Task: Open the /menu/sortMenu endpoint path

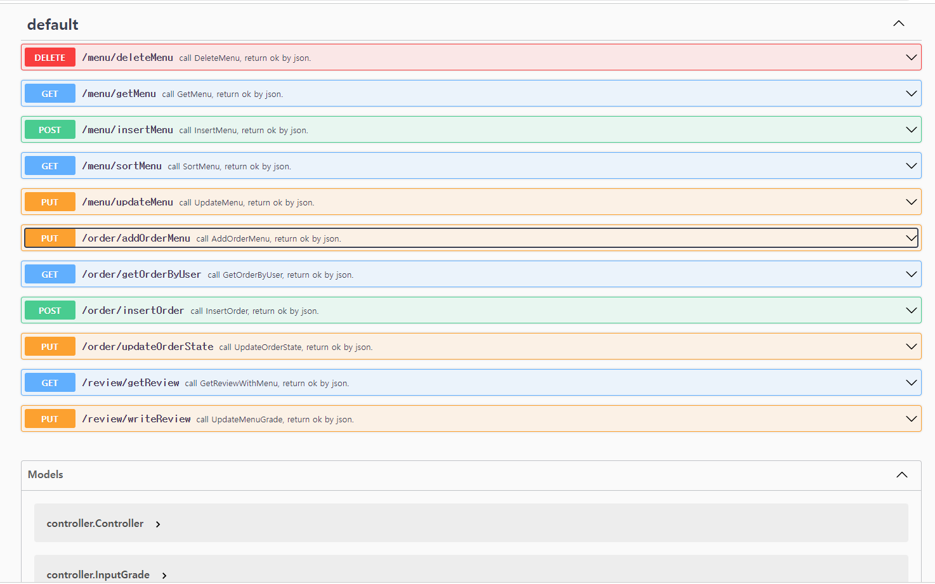Action: (122, 166)
